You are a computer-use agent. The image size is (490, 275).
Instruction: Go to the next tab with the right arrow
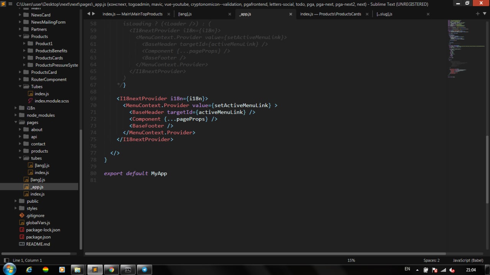click(x=94, y=14)
